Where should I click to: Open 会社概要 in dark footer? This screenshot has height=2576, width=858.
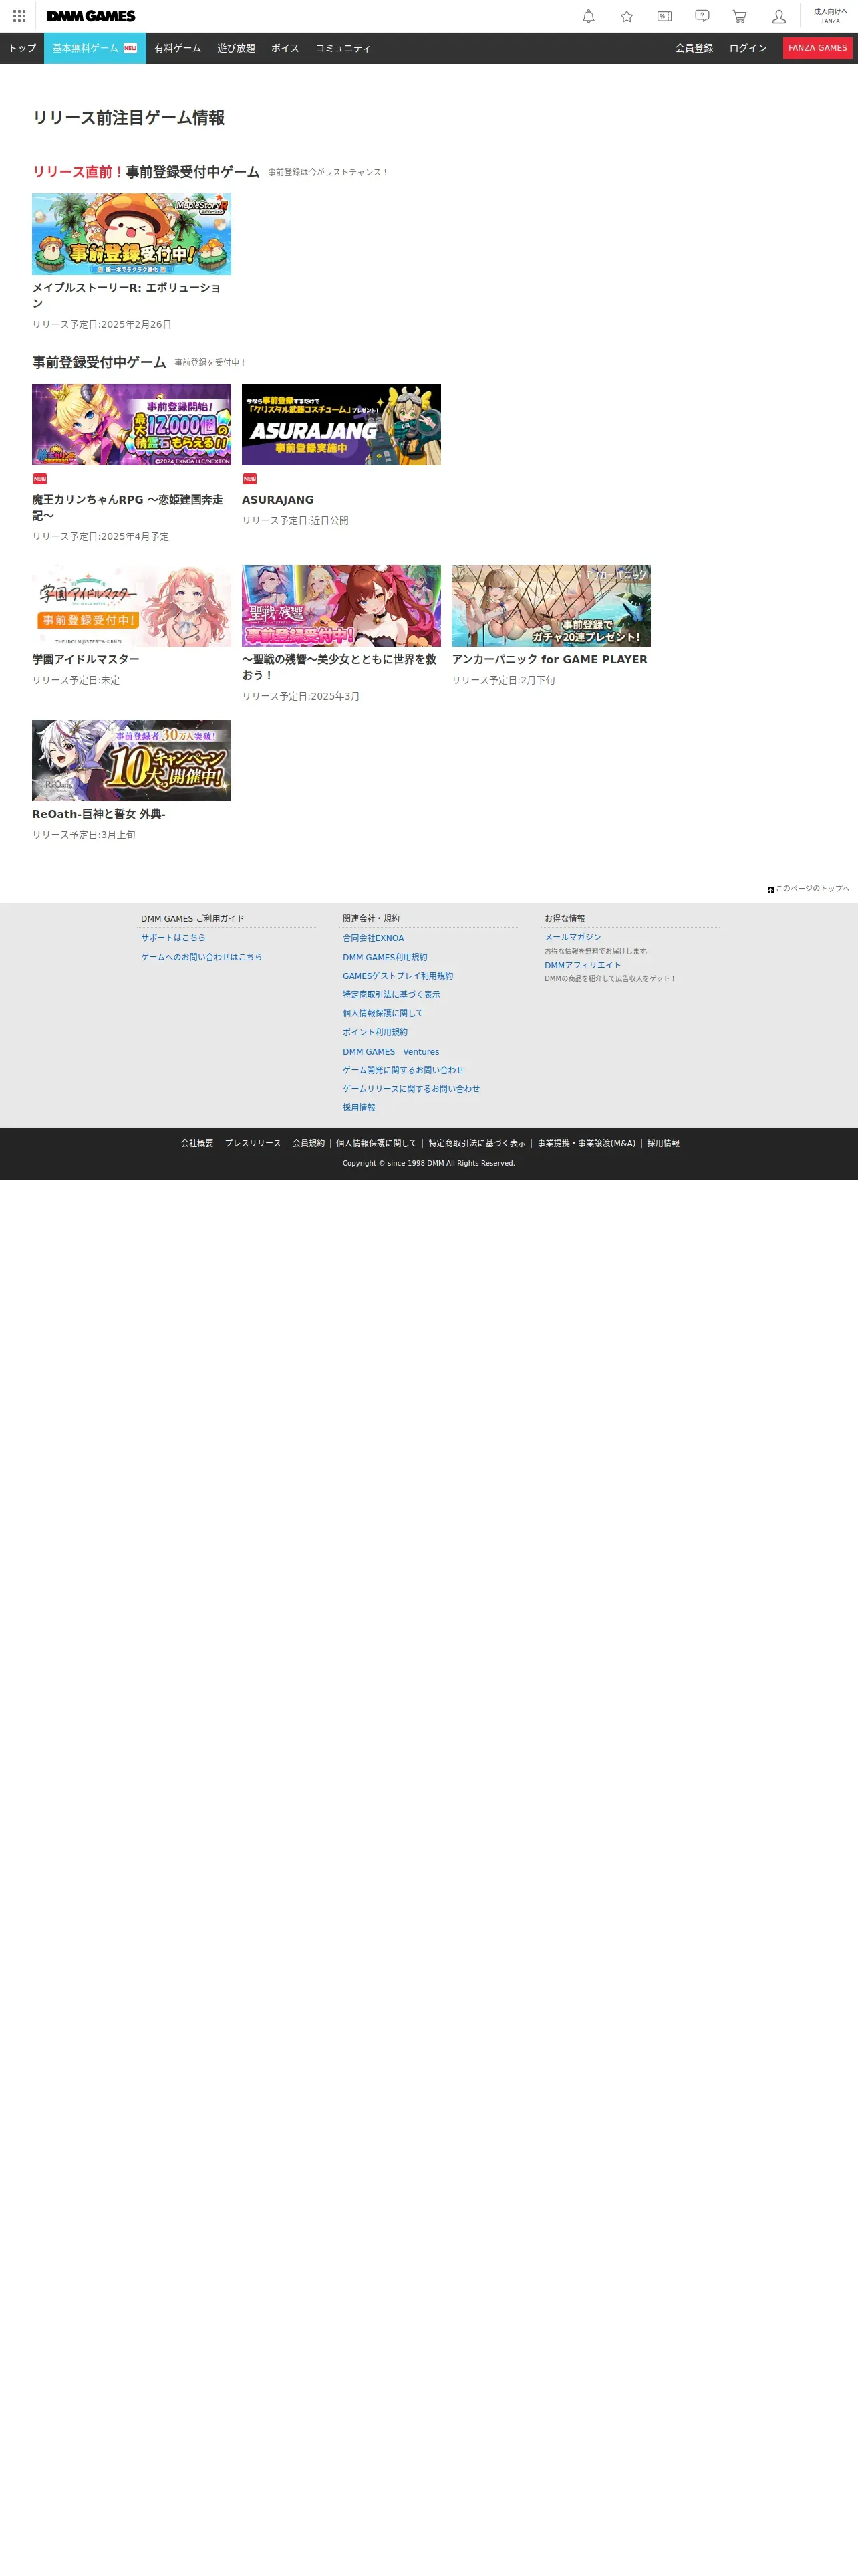click(x=196, y=1143)
